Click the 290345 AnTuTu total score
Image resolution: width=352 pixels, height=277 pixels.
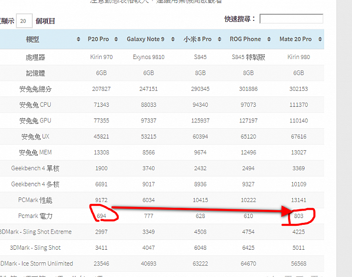click(200, 89)
